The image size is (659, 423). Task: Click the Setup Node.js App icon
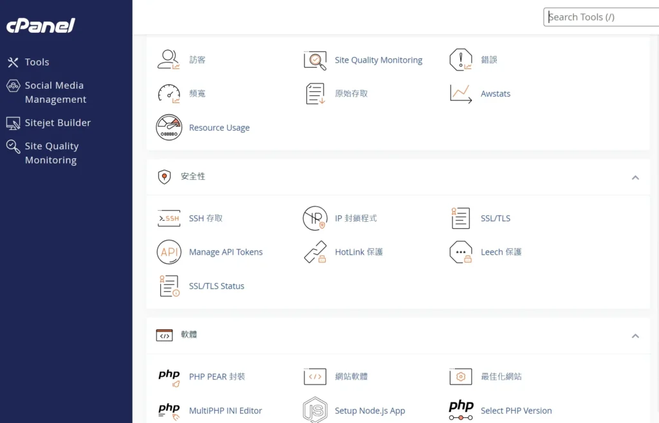tap(315, 410)
